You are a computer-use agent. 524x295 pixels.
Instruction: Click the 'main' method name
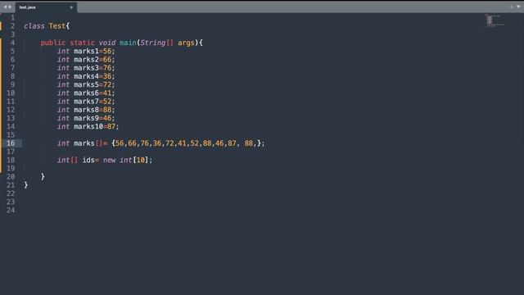tap(128, 43)
